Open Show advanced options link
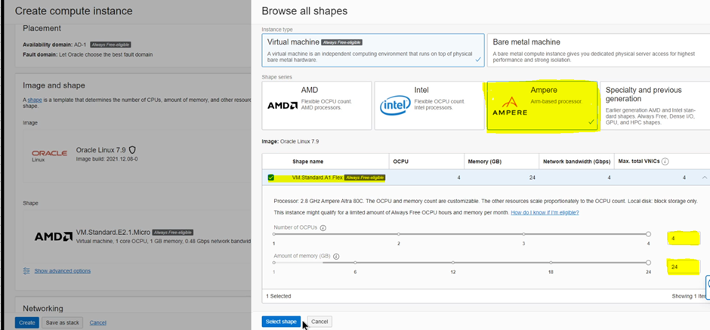 (63, 270)
